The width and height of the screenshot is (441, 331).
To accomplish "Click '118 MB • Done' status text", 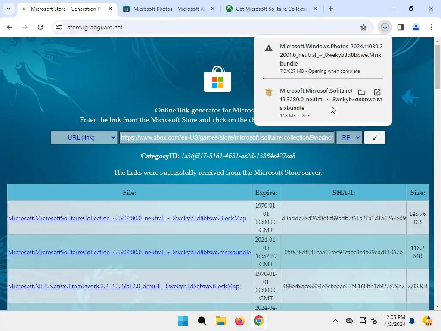I will pyautogui.click(x=295, y=116).
